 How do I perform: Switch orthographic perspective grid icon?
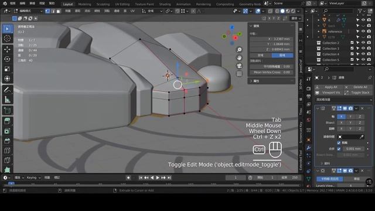tap(239, 74)
